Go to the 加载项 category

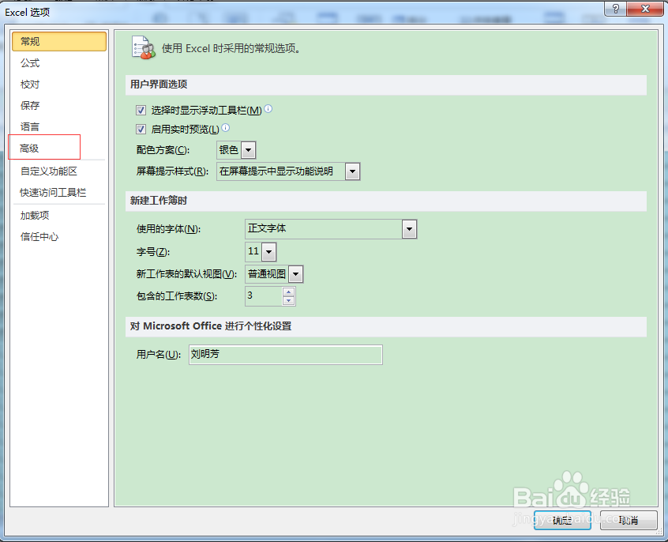pyautogui.click(x=59, y=216)
